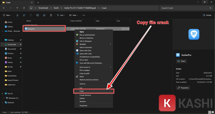This screenshot has width=215, height=114.
Task: Open a new tab with plus button
Action: pyautogui.click(x=38, y=2)
